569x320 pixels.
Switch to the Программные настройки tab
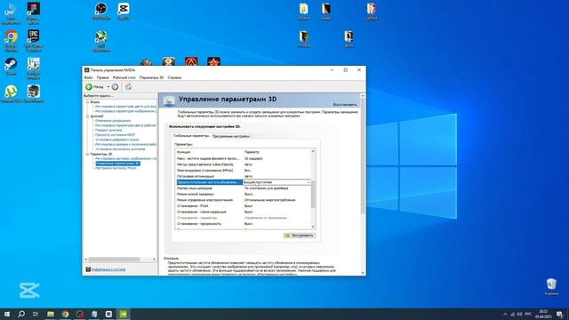pos(231,136)
